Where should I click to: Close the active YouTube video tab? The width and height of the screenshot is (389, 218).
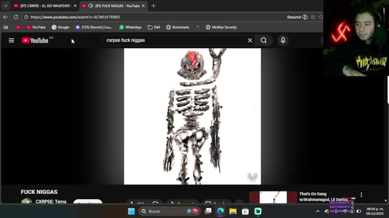[143, 6]
